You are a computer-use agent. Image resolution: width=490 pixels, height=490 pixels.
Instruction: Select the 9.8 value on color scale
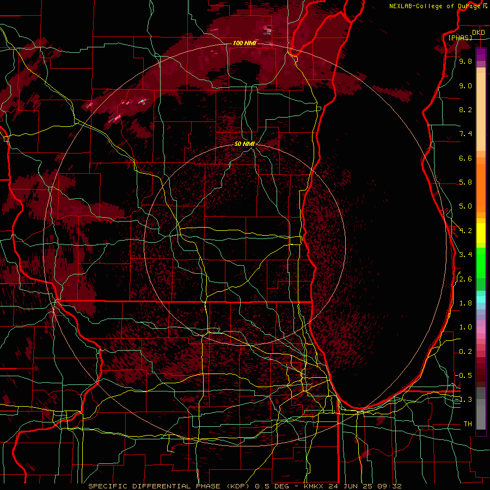[465, 62]
